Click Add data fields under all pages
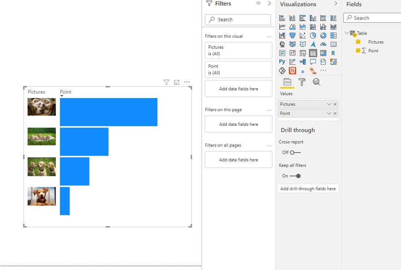Screen dimensions: 401x270 point(238,160)
